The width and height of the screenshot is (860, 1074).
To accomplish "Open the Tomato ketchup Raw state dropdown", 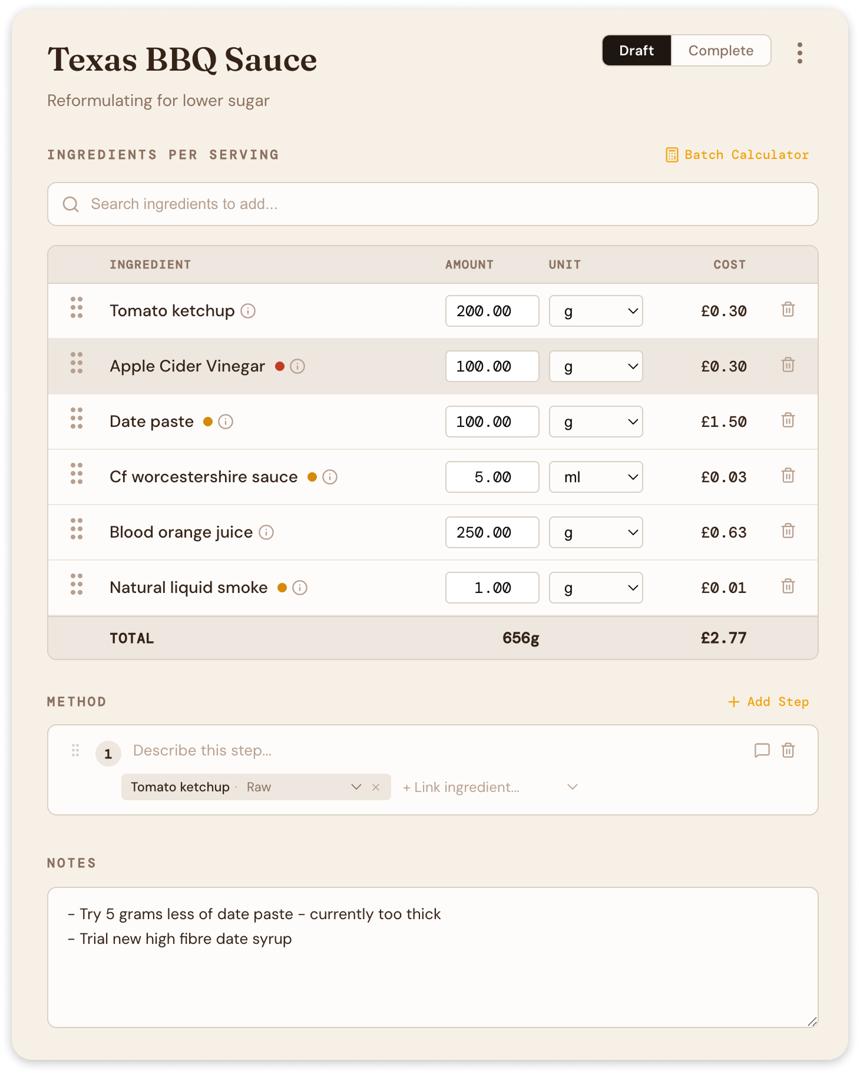I will (356, 787).
